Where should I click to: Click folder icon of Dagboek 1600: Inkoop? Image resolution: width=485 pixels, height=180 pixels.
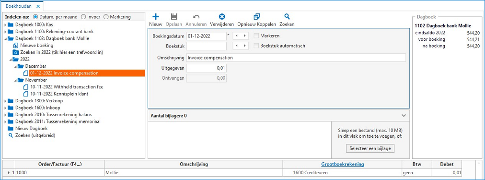(10, 108)
